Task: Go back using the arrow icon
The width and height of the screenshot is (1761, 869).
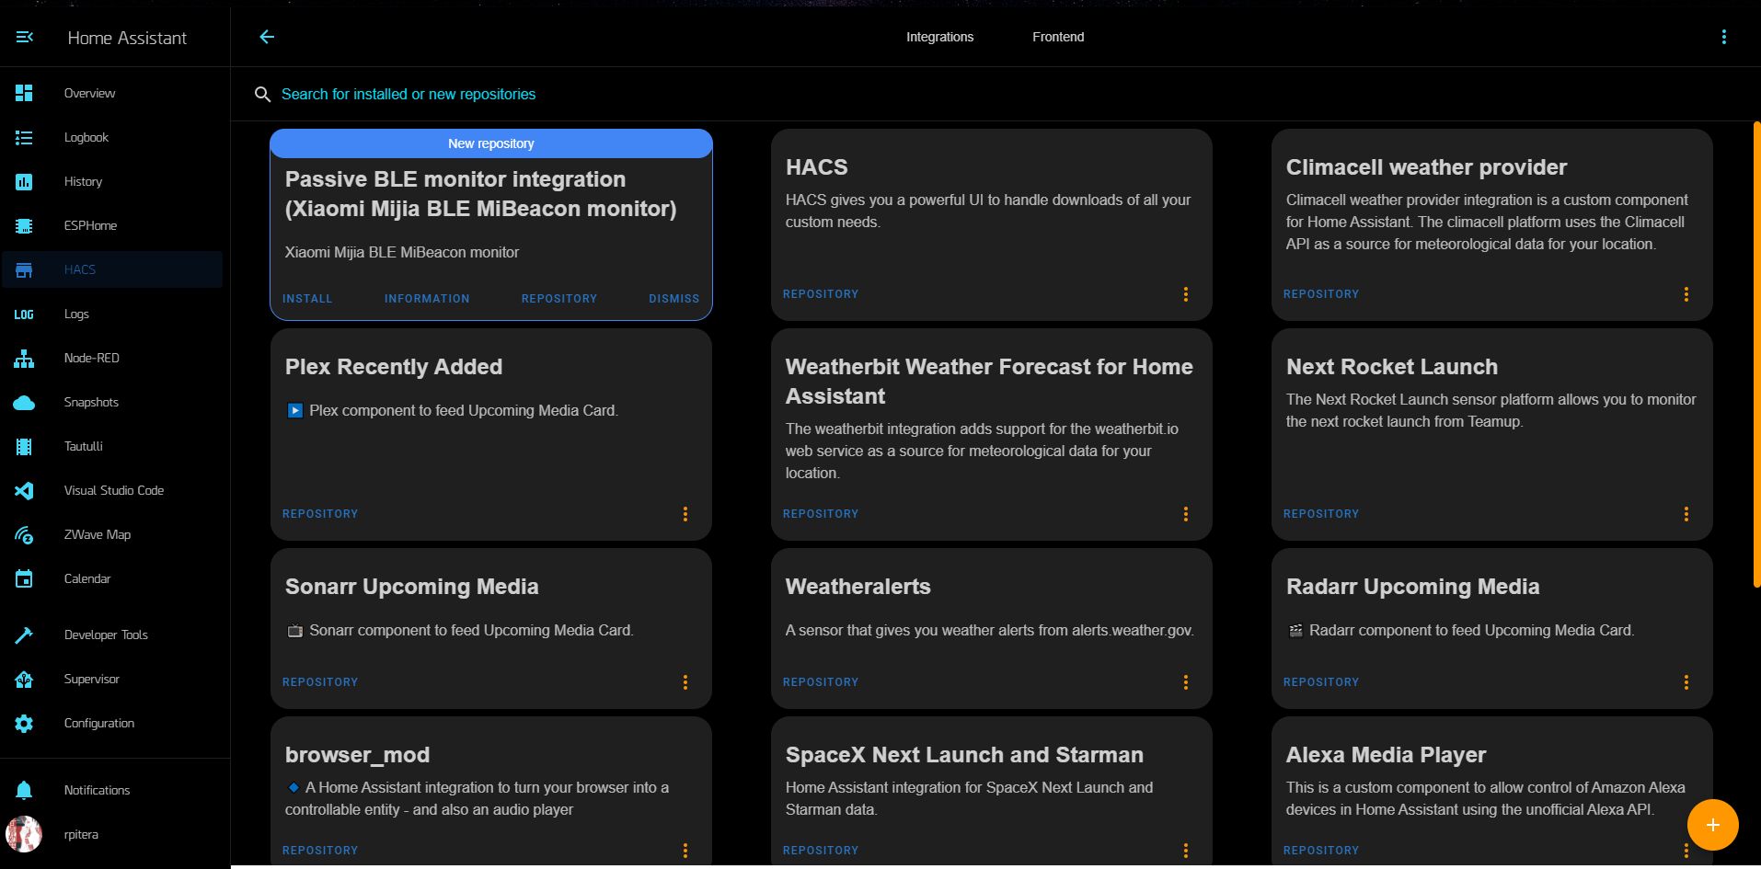Action: (267, 37)
